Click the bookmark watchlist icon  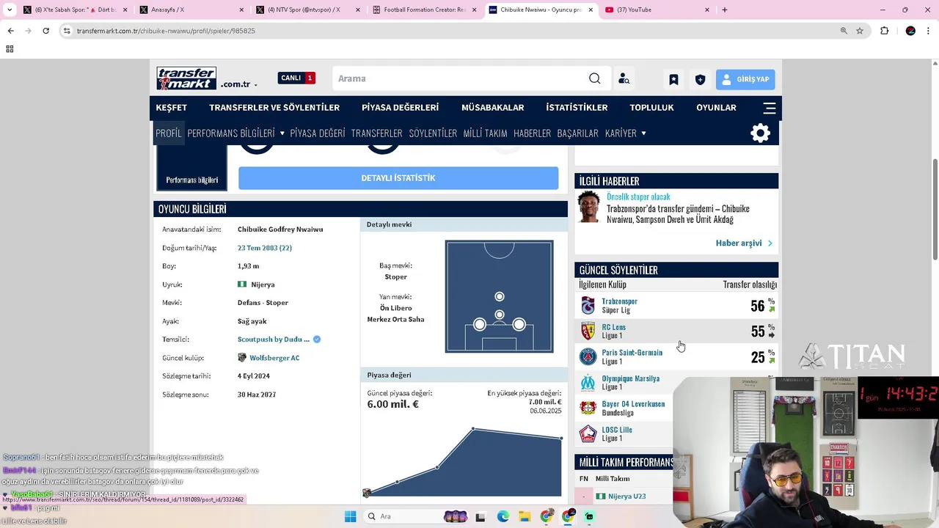click(673, 79)
